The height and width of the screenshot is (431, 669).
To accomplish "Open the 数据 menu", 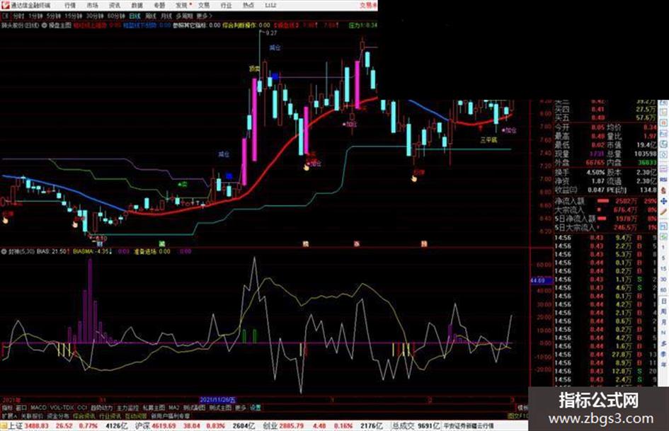I will pos(137,6).
